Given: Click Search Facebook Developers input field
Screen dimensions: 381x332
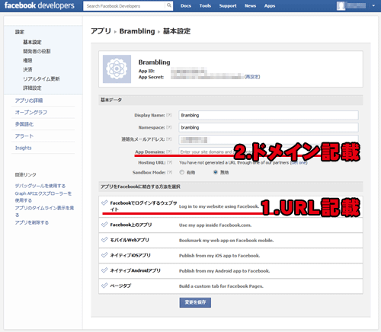Looking at the screenshot, I should click(x=124, y=6).
